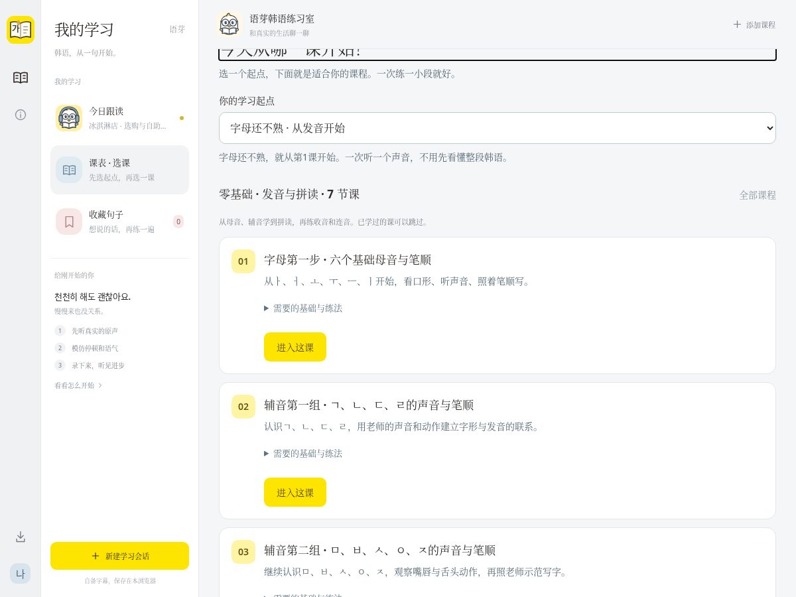796x597 pixels.
Task: Click the 02 lesson number badge
Action: point(243,407)
